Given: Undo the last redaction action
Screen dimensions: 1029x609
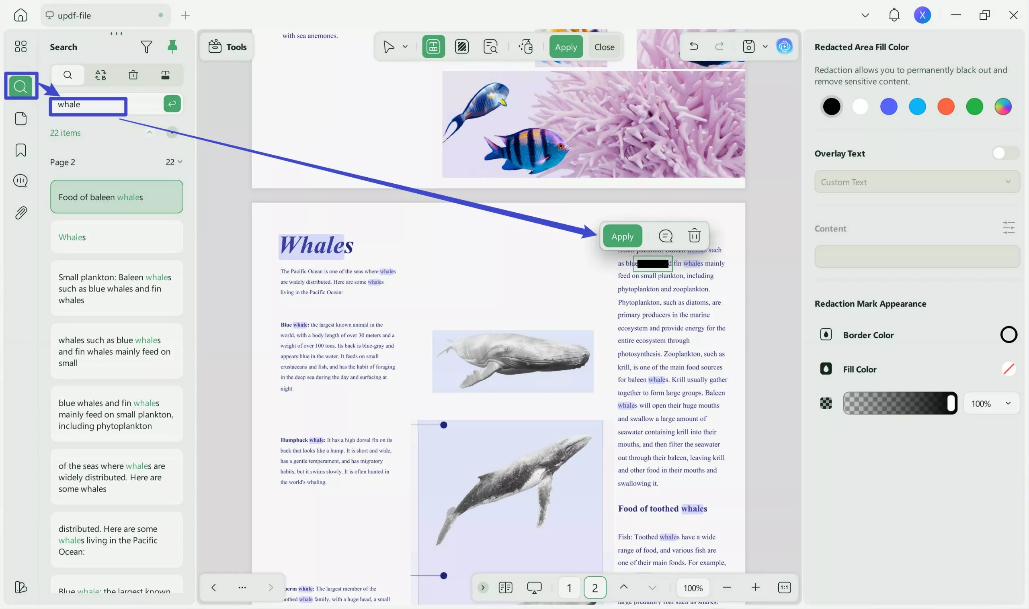Looking at the screenshot, I should pyautogui.click(x=694, y=46).
